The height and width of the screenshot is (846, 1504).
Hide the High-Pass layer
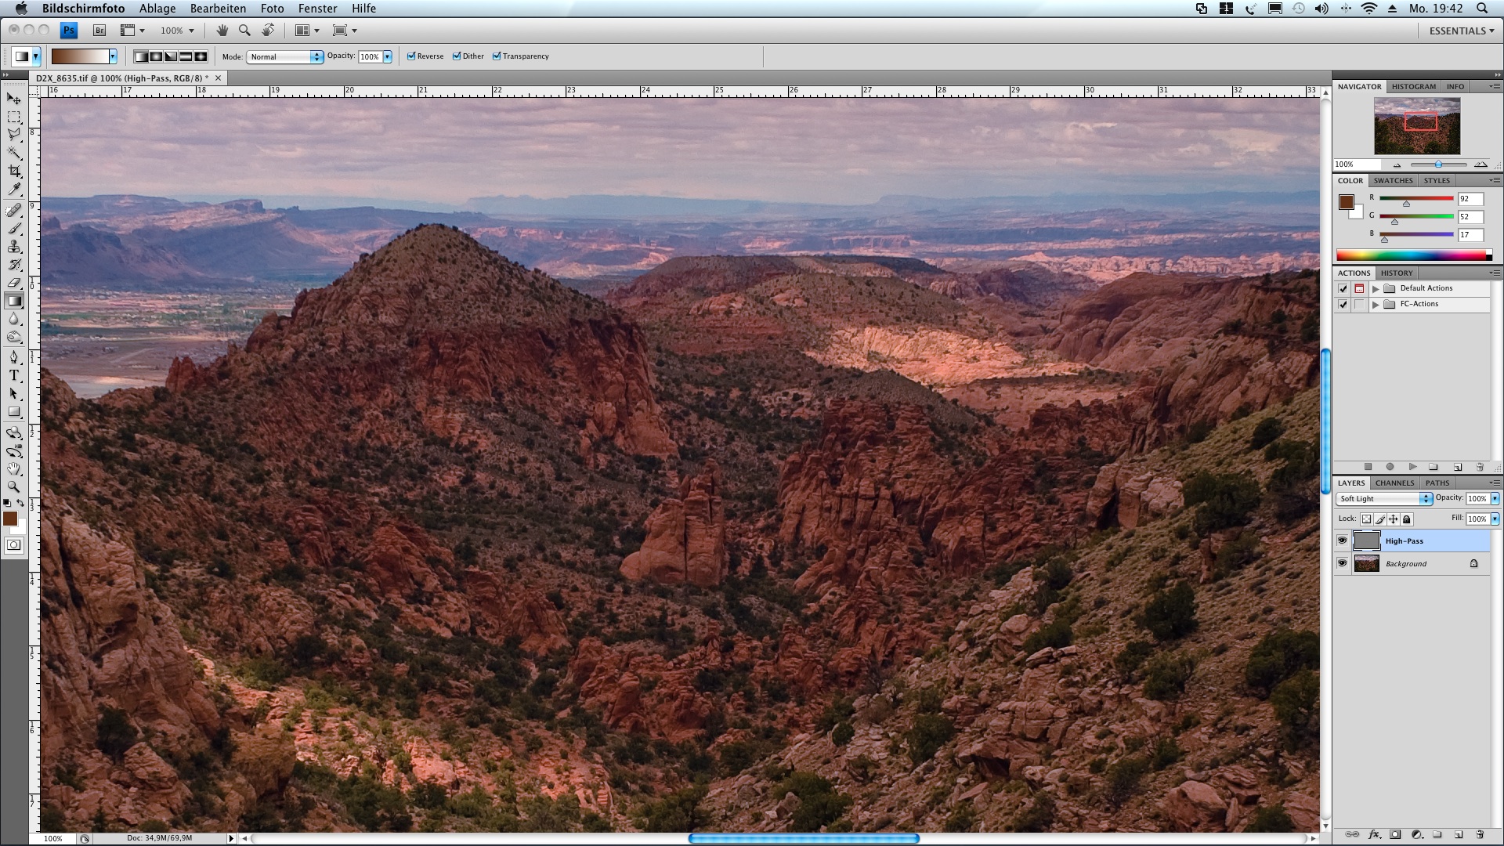click(1342, 540)
